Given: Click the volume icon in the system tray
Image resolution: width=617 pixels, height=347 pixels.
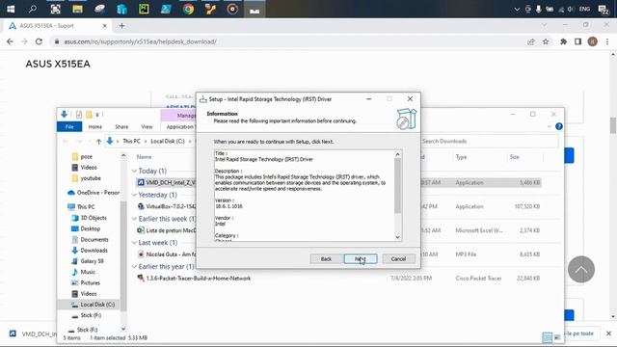Looking at the screenshot, I should [x=571, y=9].
